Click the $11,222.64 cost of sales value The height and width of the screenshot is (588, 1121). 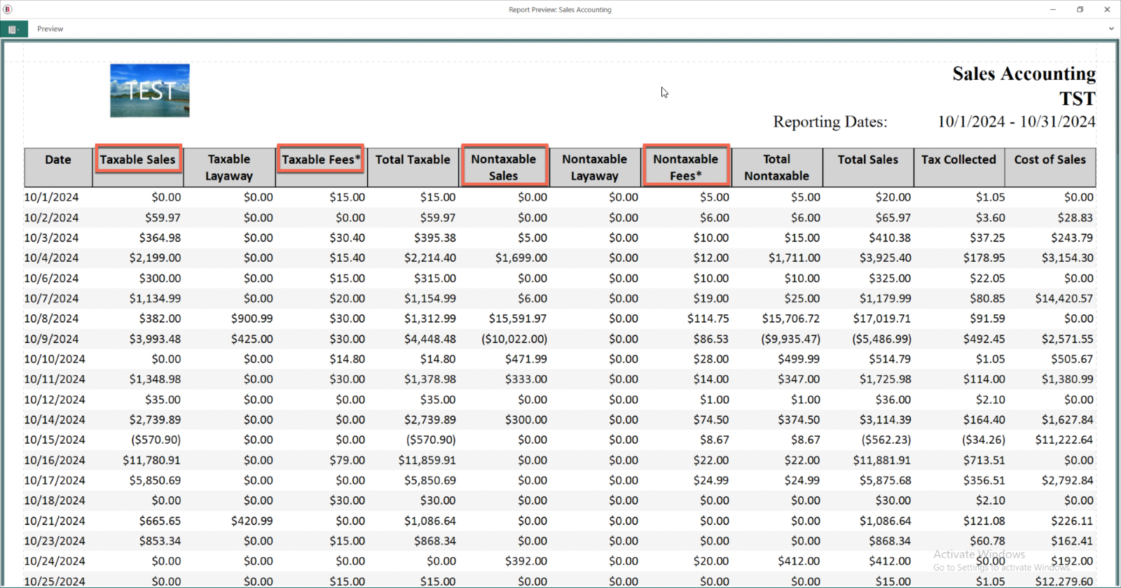pyautogui.click(x=1064, y=440)
